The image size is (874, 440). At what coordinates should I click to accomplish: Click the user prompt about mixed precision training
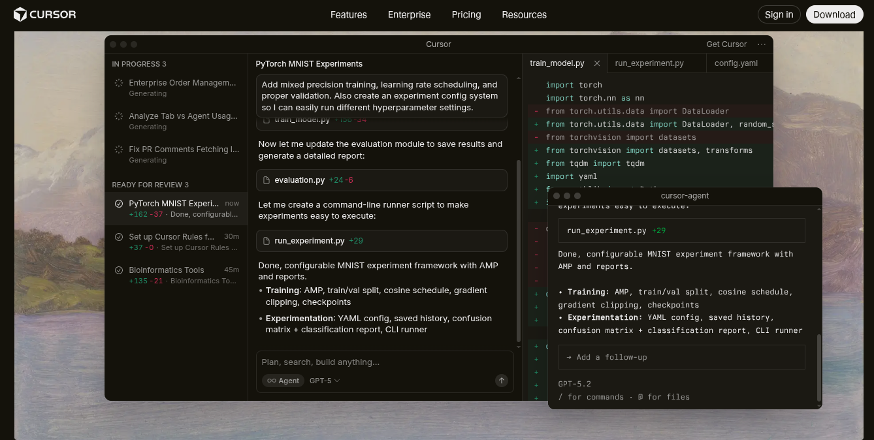[x=381, y=96]
